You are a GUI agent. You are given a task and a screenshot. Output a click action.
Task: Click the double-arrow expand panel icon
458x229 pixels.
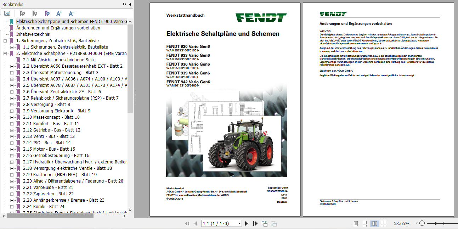125,4
